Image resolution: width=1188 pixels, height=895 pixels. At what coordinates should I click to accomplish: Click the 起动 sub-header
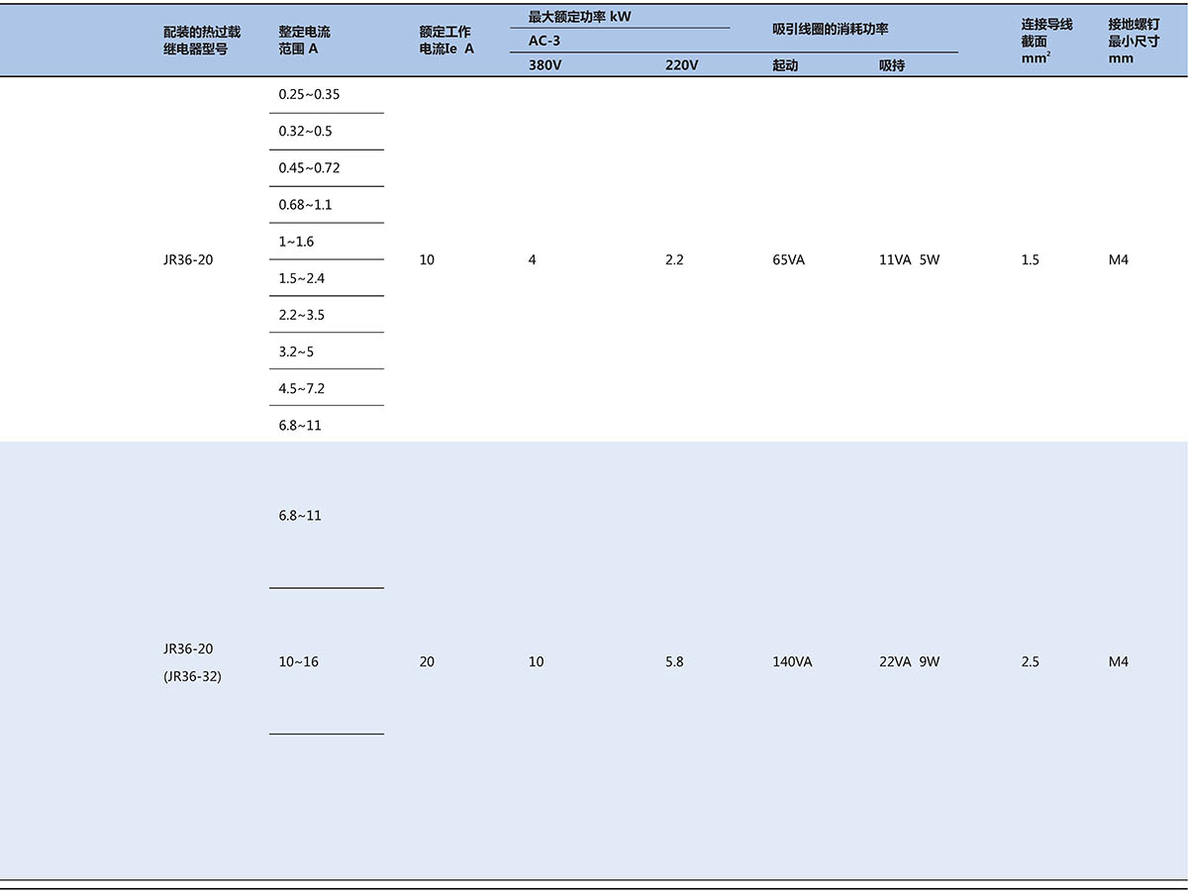785,65
